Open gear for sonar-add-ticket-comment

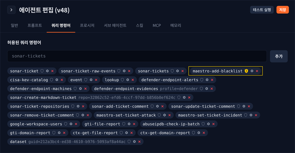coord(157,106)
